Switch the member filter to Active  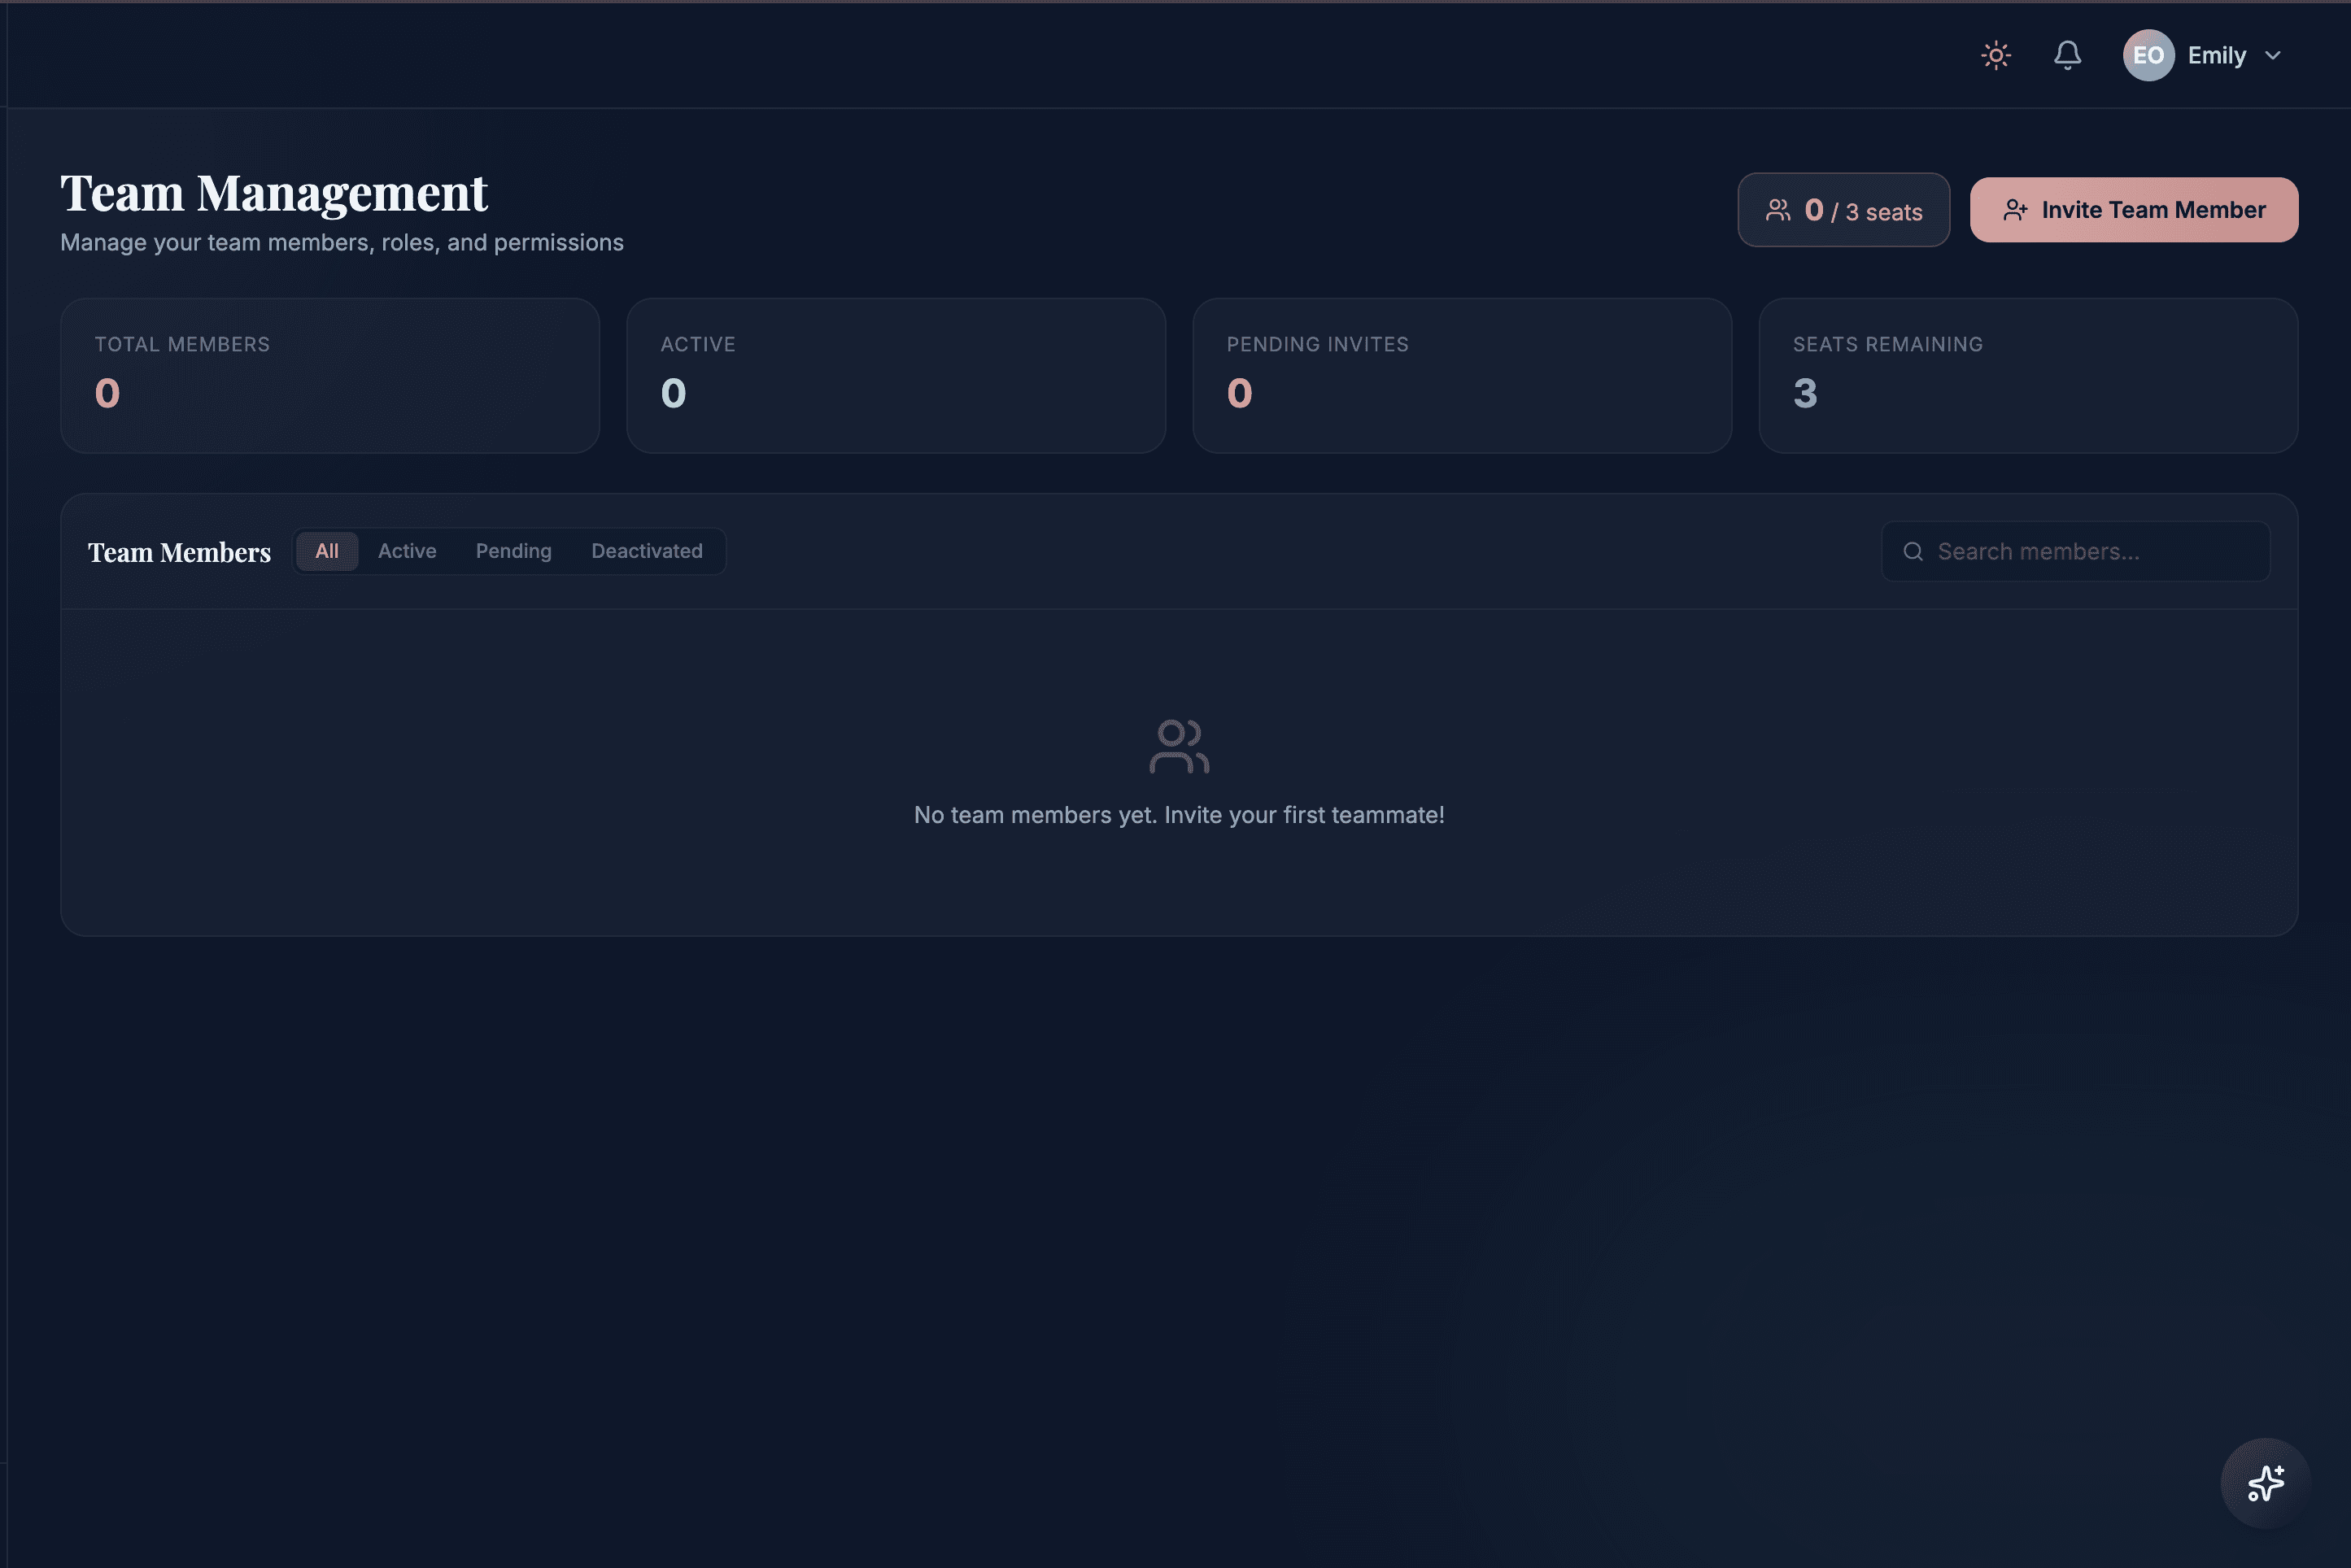[x=407, y=551]
